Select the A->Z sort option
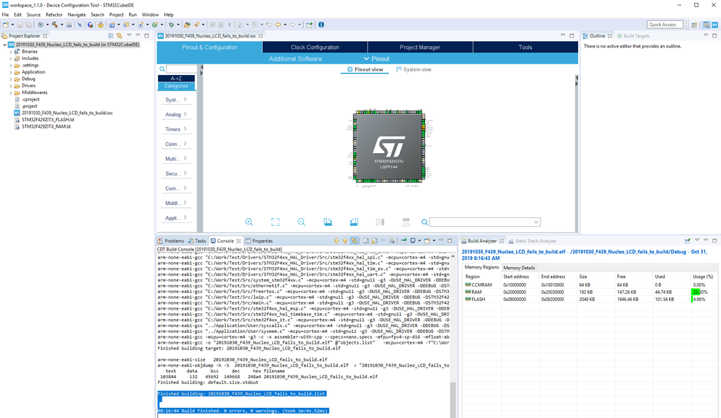 click(x=176, y=79)
